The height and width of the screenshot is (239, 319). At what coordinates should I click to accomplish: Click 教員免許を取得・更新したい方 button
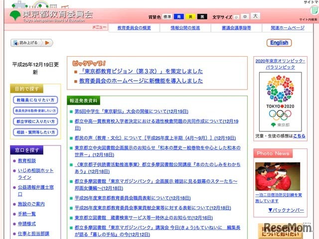point(35,111)
